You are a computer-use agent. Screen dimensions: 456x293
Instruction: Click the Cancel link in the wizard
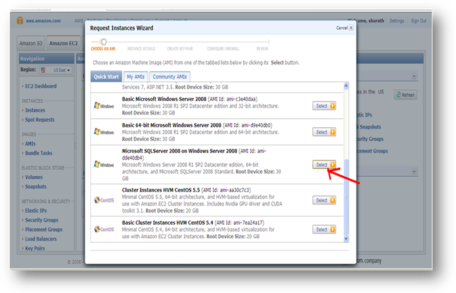click(341, 28)
